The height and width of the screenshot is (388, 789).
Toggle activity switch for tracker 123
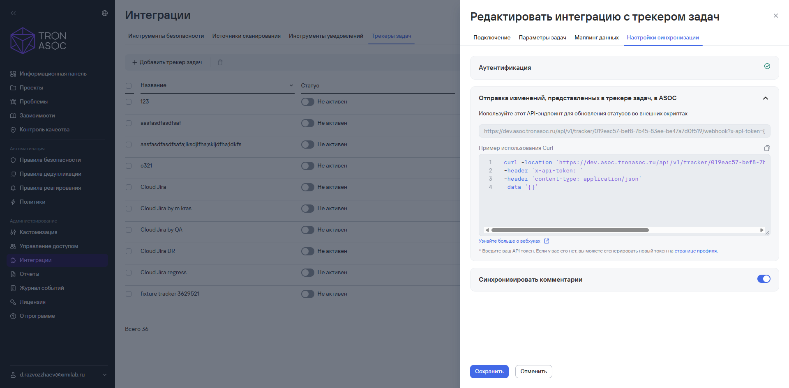308,102
